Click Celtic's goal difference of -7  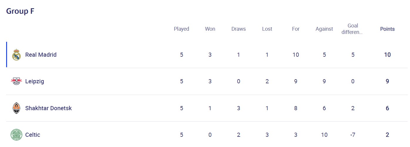(353, 135)
